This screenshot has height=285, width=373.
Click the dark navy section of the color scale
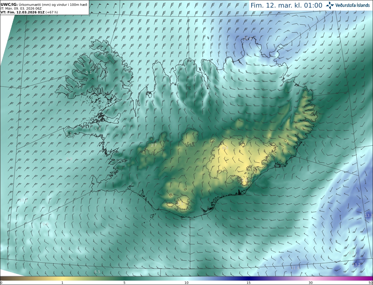[249, 279]
